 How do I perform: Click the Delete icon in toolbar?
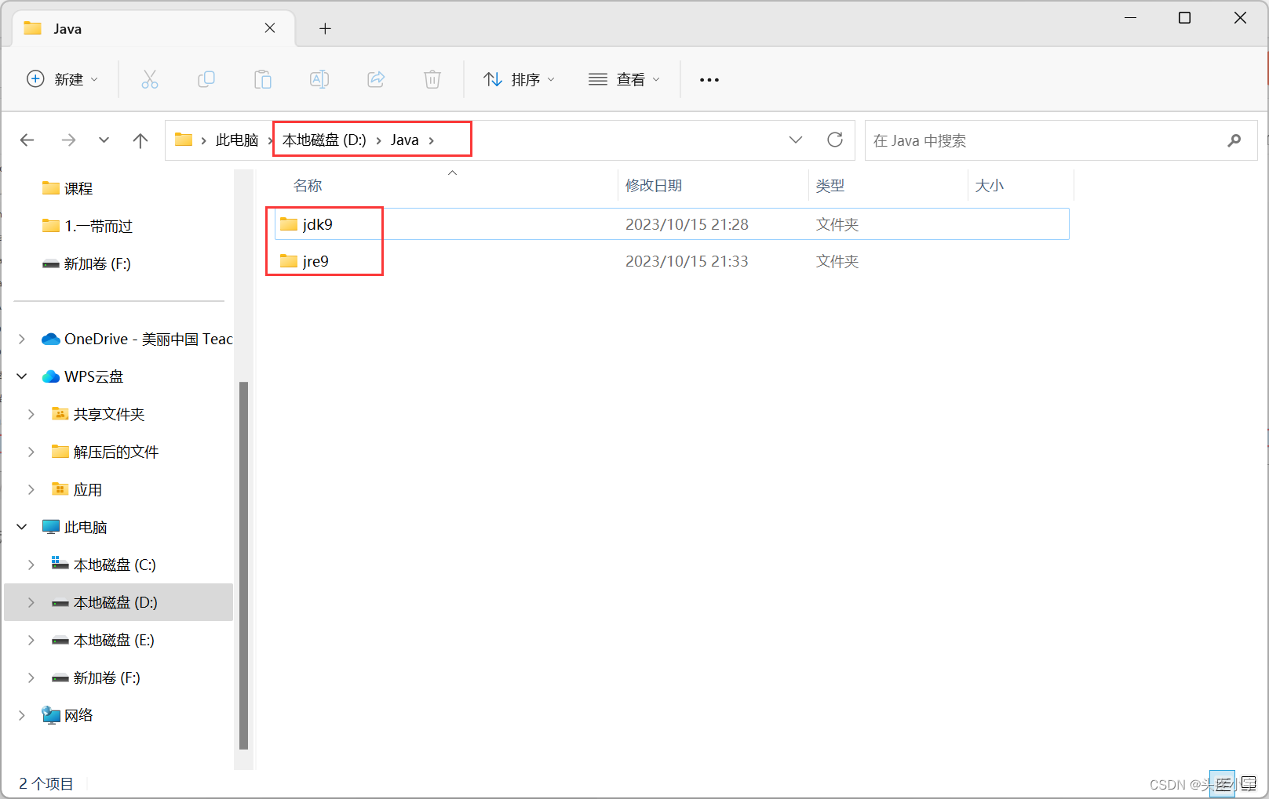point(432,79)
